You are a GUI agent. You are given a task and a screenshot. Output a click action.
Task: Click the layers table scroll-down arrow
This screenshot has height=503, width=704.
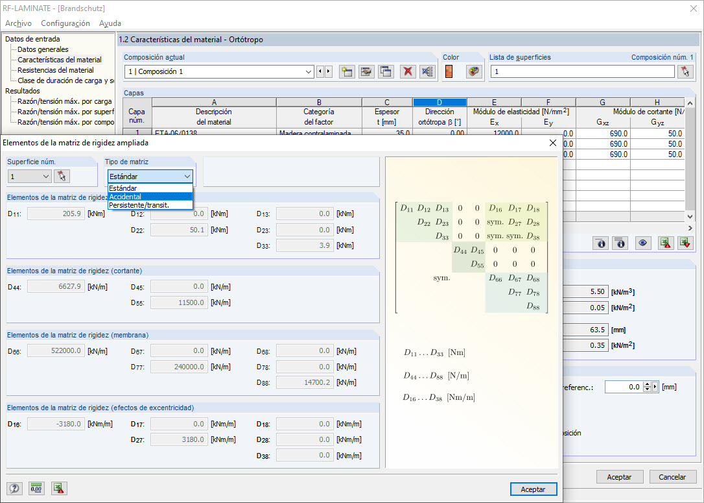click(690, 216)
